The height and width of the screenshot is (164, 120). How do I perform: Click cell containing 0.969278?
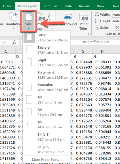pyautogui.click(x=83, y=116)
